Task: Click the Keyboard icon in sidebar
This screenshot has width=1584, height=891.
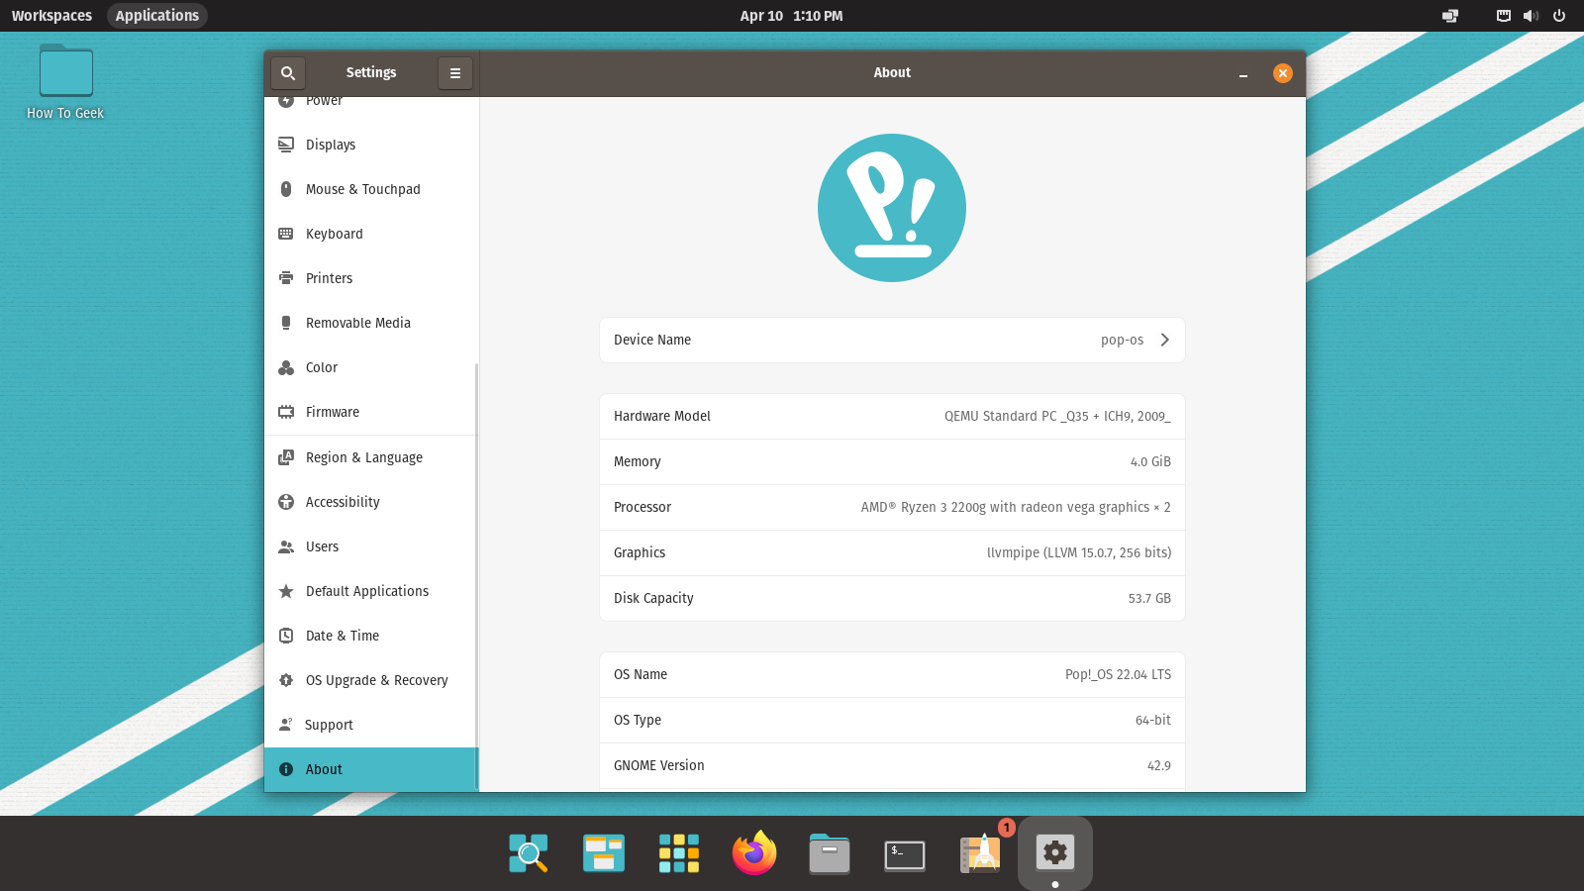Action: click(x=286, y=234)
